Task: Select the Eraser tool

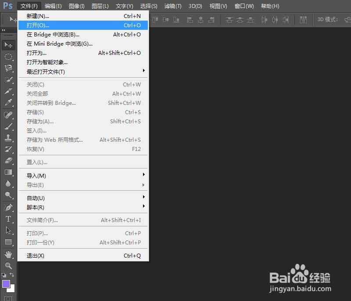Action: [8, 161]
